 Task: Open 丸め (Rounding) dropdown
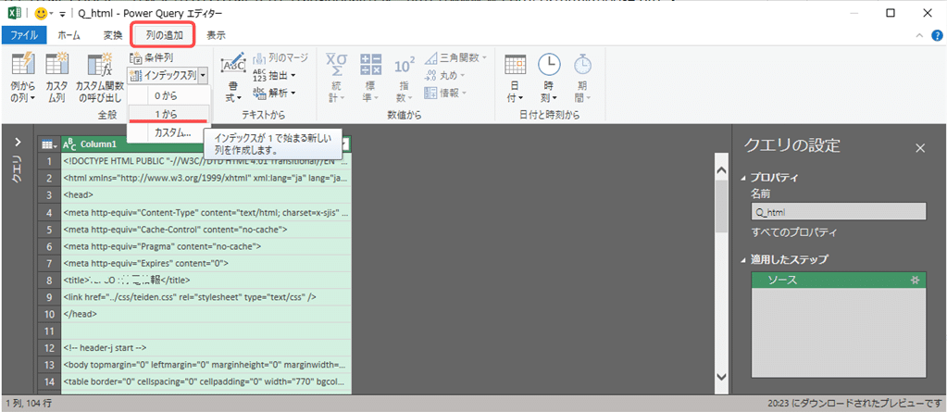pyautogui.click(x=445, y=76)
